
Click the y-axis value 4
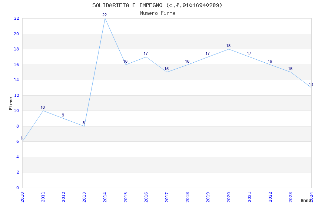coord(18,157)
